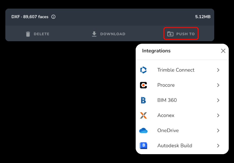Image resolution: width=234 pixels, height=163 pixels.
Task: Click the Procore logo icon
Action: click(143, 85)
